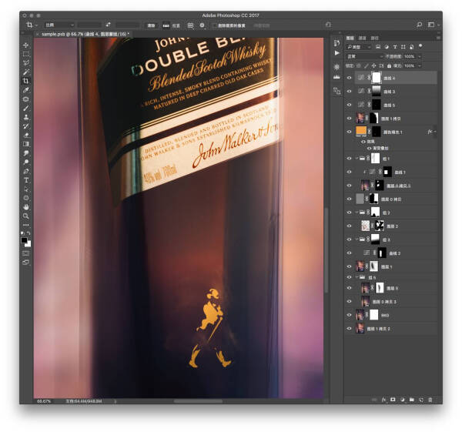Swap width and height crop values
Viewport: 462px width, 432px height.
[x=108, y=25]
